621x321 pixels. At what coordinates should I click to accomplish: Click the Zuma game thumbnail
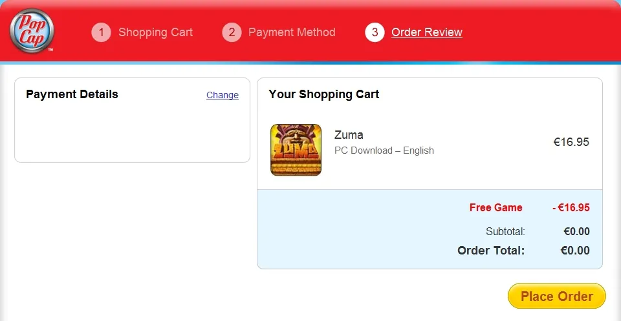point(296,150)
